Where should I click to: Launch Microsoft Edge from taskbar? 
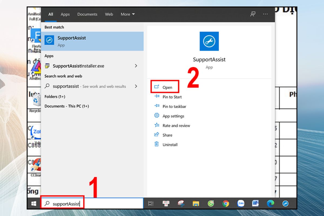click(271, 204)
